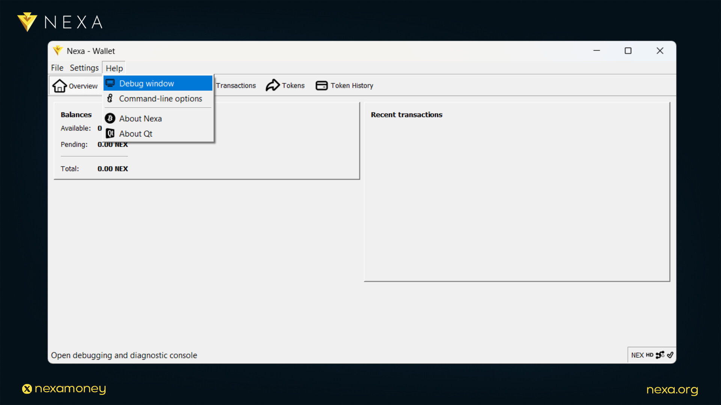This screenshot has height=405, width=721.
Task: Click the Token History card icon
Action: pyautogui.click(x=321, y=85)
